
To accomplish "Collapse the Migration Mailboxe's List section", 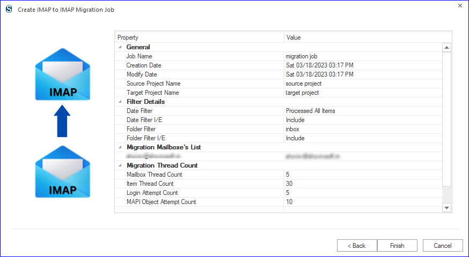I will pos(120,147).
